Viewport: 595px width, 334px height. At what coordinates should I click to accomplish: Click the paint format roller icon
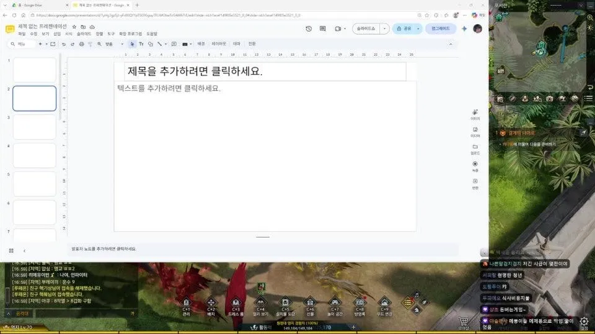90,45
